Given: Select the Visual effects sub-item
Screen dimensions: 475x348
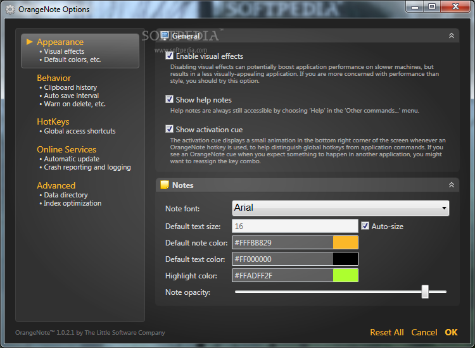Looking at the screenshot, I should tap(64, 51).
